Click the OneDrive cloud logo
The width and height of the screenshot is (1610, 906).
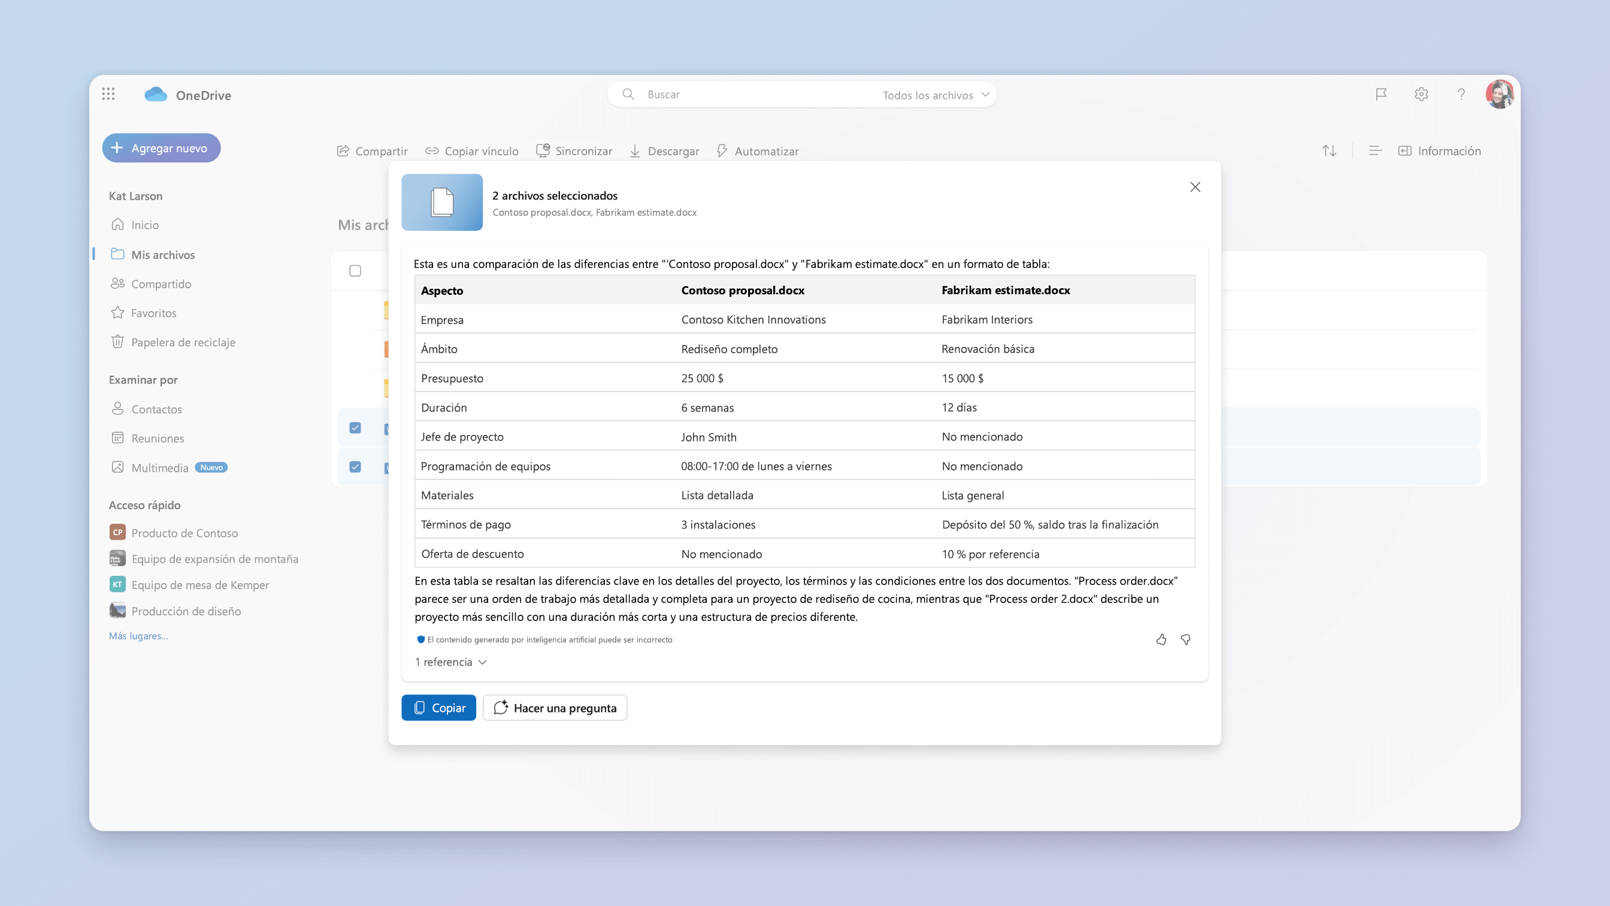click(x=156, y=95)
